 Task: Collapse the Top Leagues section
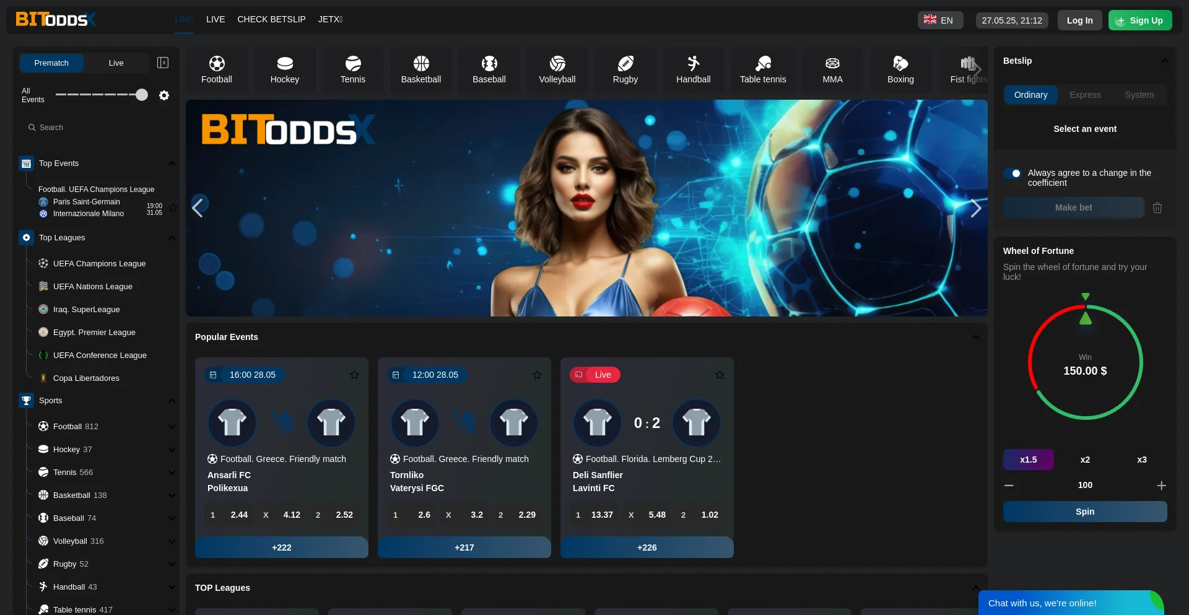pyautogui.click(x=172, y=238)
